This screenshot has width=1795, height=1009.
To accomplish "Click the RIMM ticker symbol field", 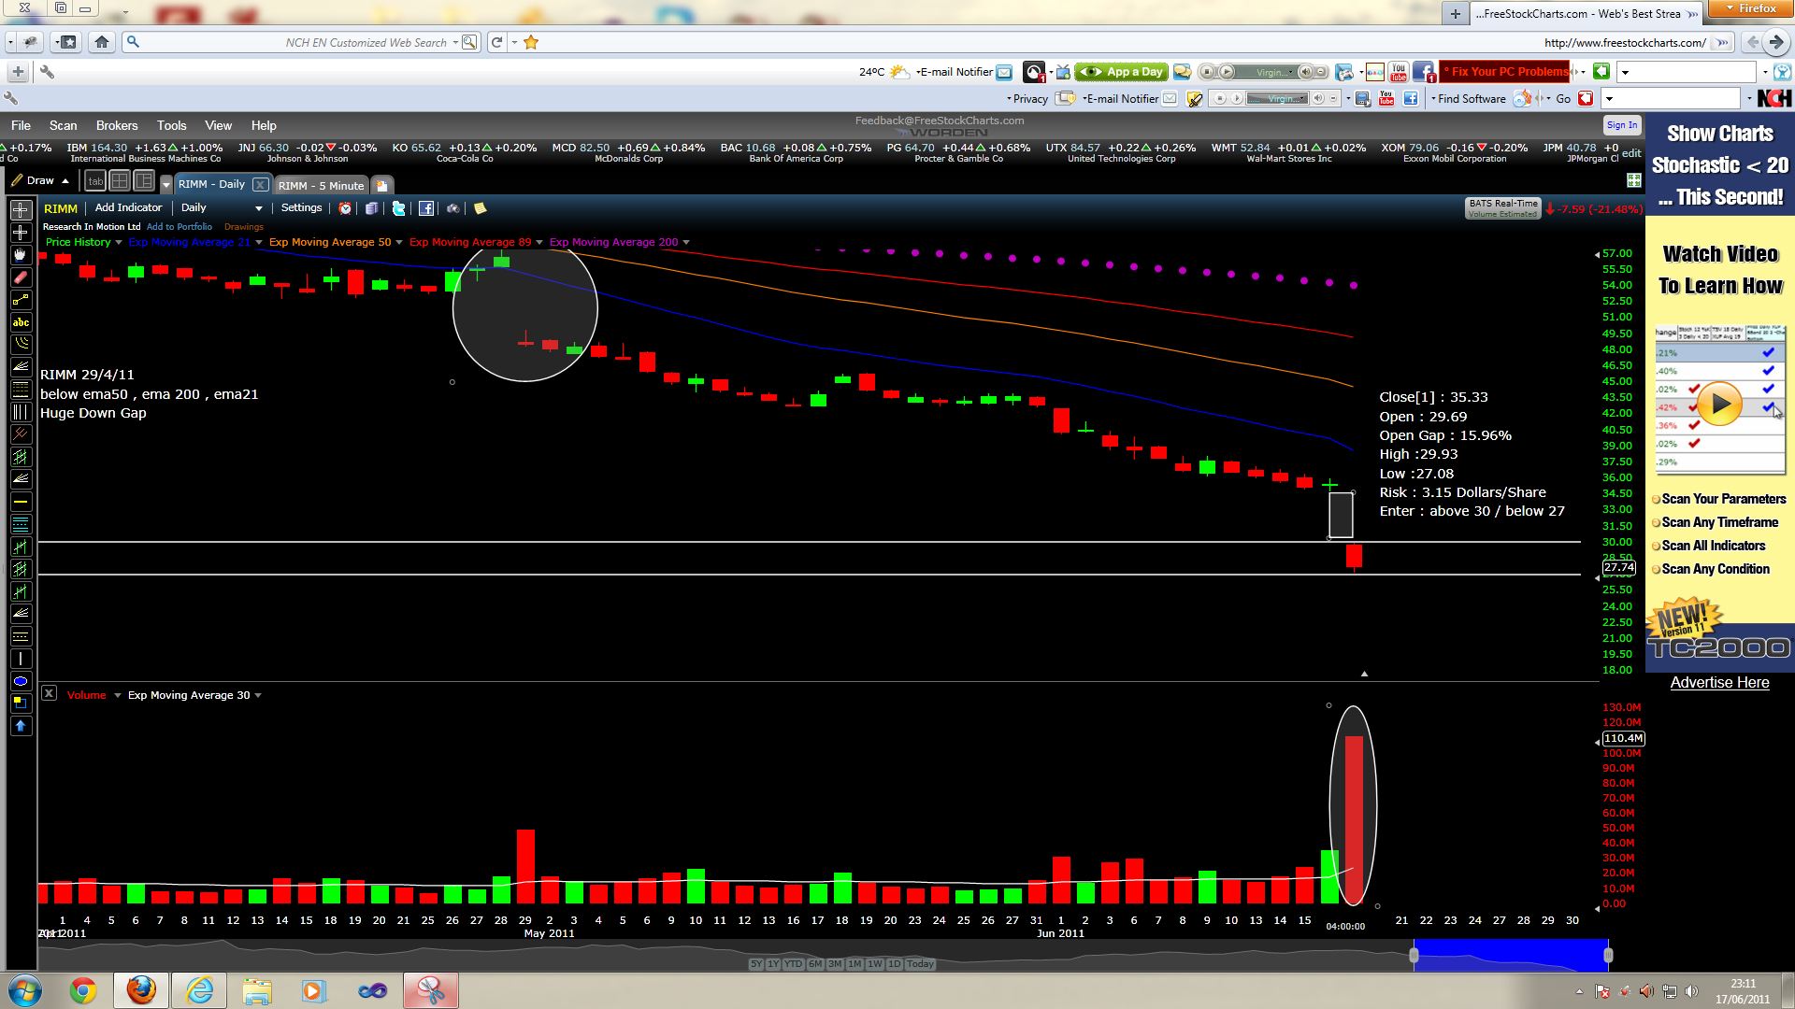I will pos(61,208).
